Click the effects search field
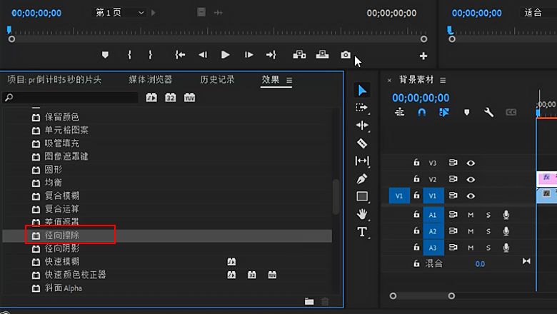 tap(70, 97)
